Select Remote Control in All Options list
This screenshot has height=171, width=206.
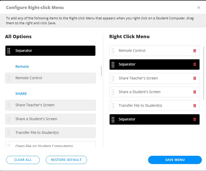coord(50,78)
